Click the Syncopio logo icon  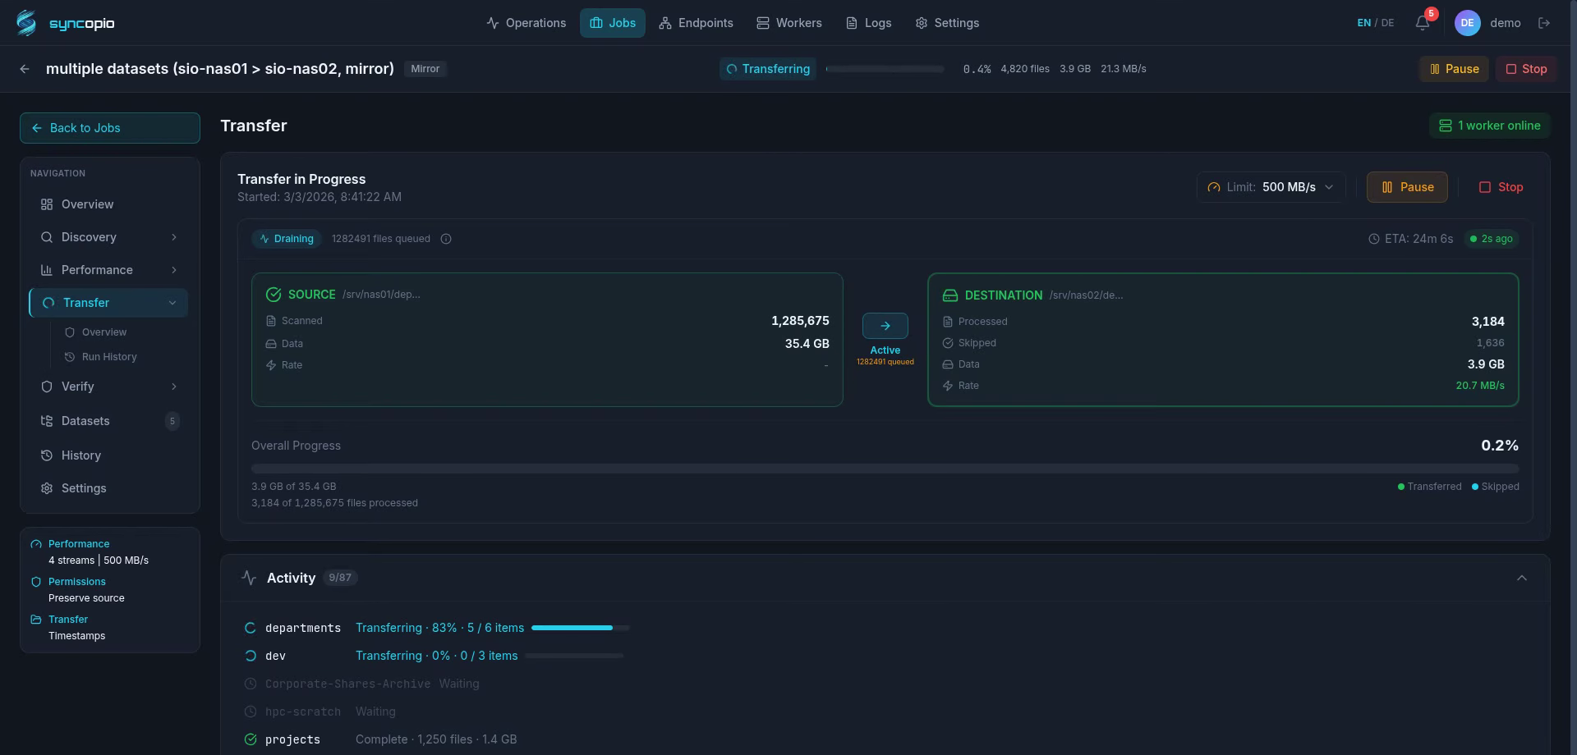click(x=26, y=23)
